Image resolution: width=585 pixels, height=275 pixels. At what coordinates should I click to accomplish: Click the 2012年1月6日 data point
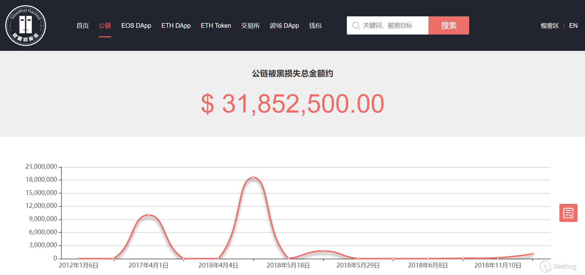click(79, 258)
